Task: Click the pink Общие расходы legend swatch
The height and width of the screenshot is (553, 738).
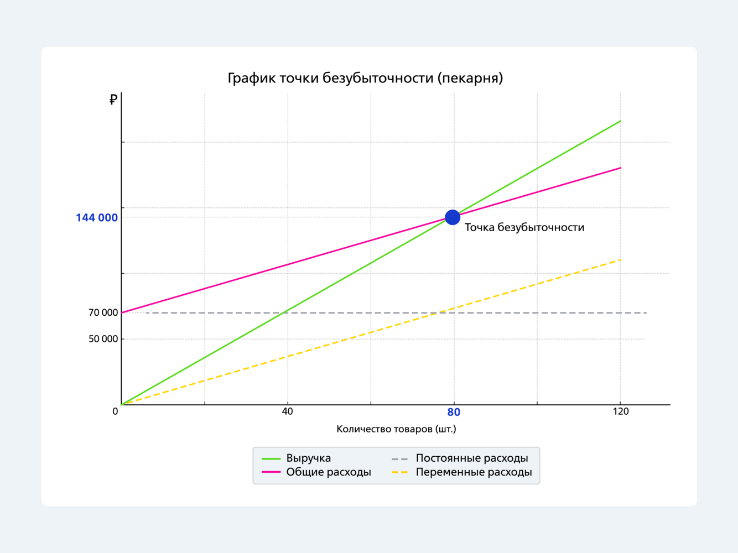Action: click(x=271, y=472)
